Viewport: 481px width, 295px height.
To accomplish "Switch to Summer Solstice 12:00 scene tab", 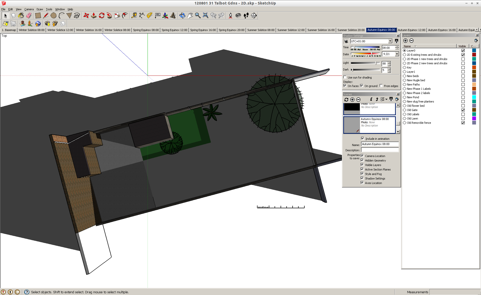I will click(x=291, y=30).
